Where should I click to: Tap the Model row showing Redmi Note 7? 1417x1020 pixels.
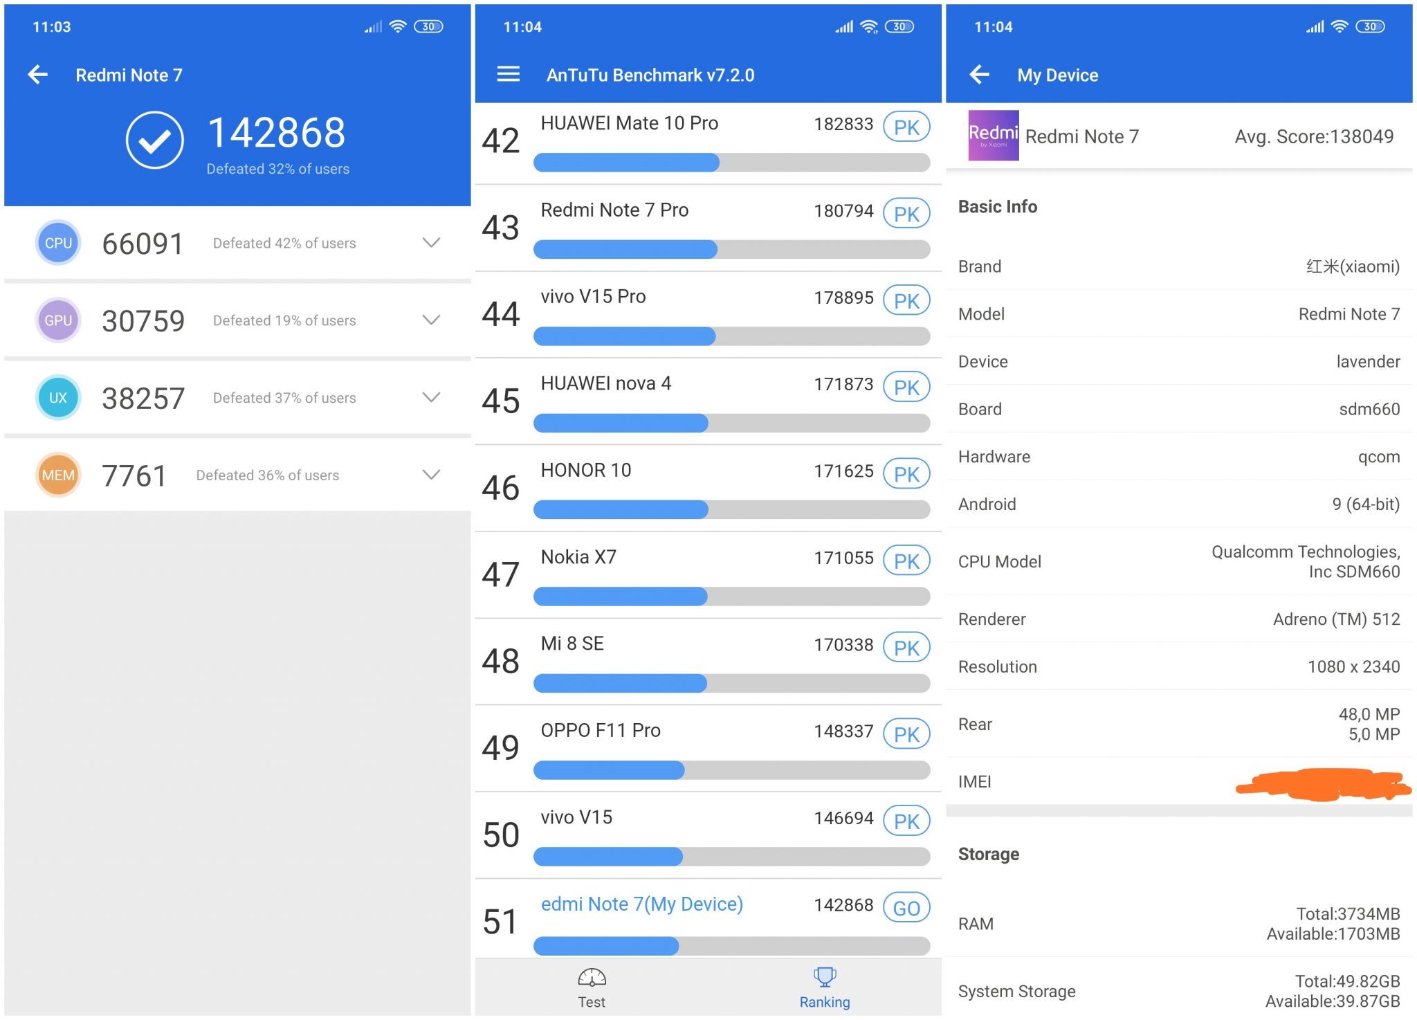(x=1179, y=314)
